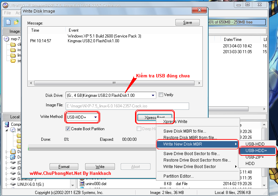Open the Write Method dropdown
The image size is (278, 196).
(x=95, y=117)
